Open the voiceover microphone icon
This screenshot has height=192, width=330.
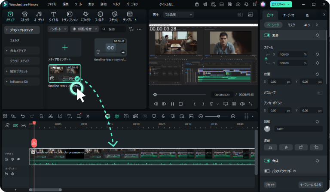tap(163, 116)
